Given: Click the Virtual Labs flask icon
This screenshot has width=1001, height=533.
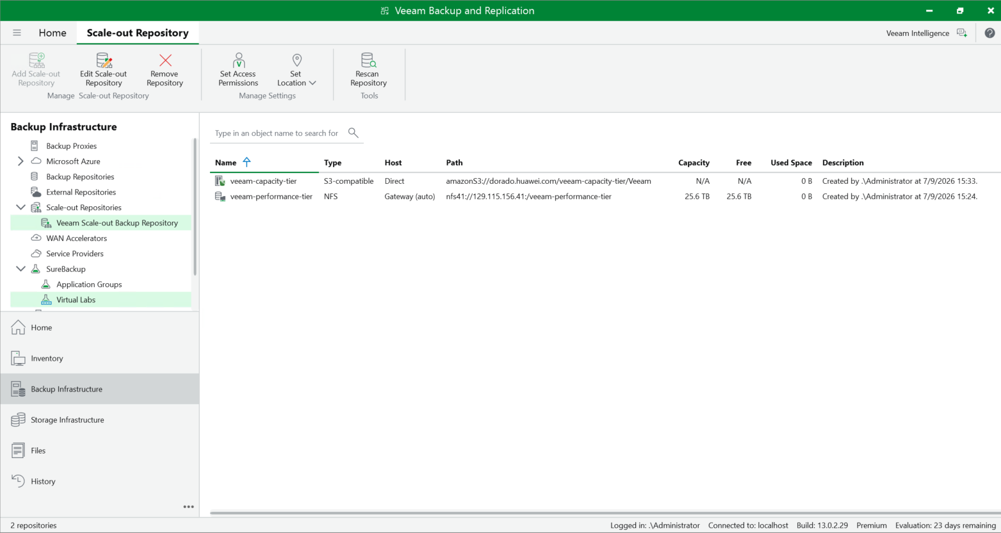Looking at the screenshot, I should pos(45,300).
